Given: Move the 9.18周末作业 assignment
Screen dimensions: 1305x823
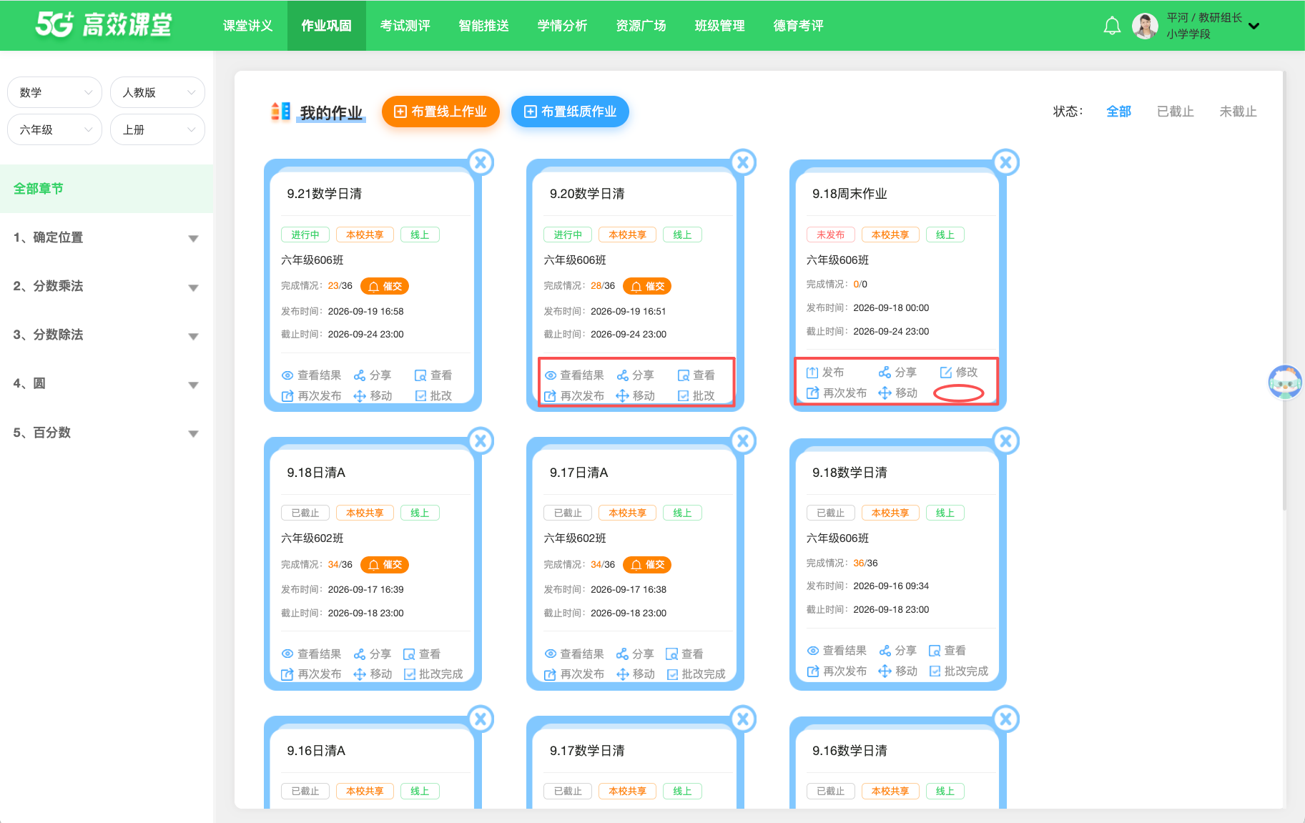Looking at the screenshot, I should coord(897,393).
